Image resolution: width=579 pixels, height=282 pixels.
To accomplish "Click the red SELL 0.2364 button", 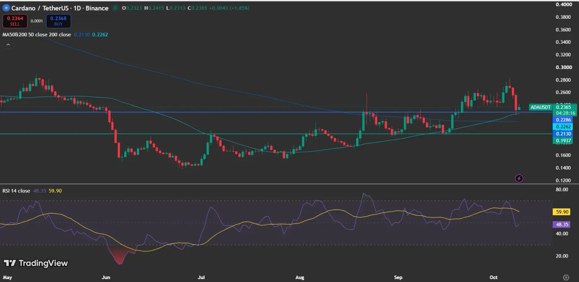I will coord(15,21).
